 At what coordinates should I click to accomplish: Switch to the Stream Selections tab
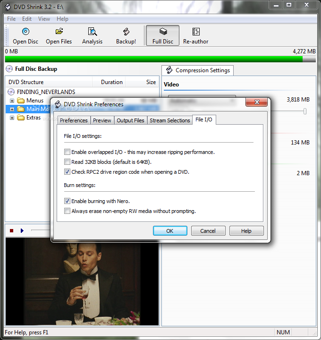[170, 120]
